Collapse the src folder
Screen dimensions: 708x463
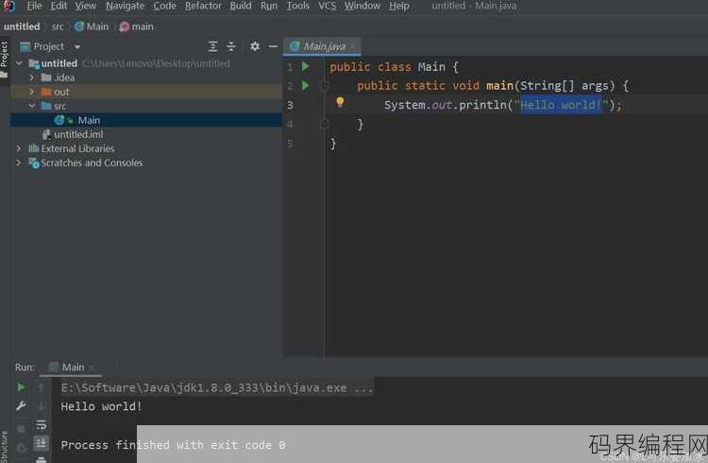point(31,106)
